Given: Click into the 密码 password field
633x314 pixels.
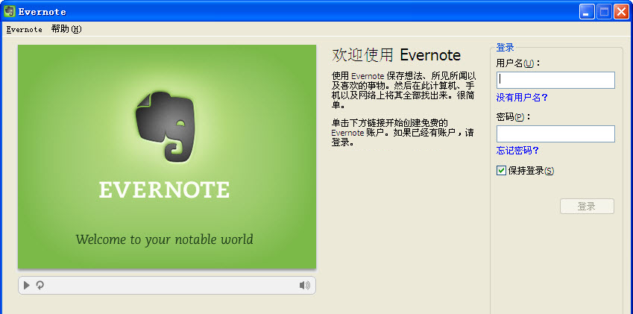Looking at the screenshot, I should (555, 134).
